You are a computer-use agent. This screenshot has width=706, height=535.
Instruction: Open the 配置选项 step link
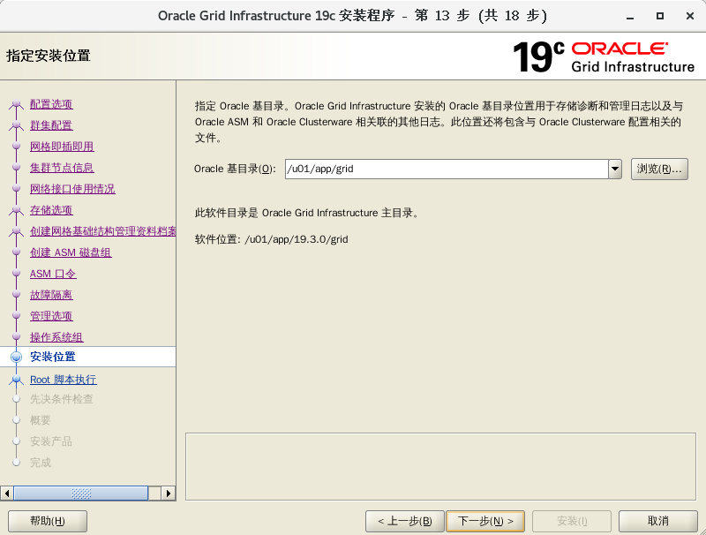[51, 104]
